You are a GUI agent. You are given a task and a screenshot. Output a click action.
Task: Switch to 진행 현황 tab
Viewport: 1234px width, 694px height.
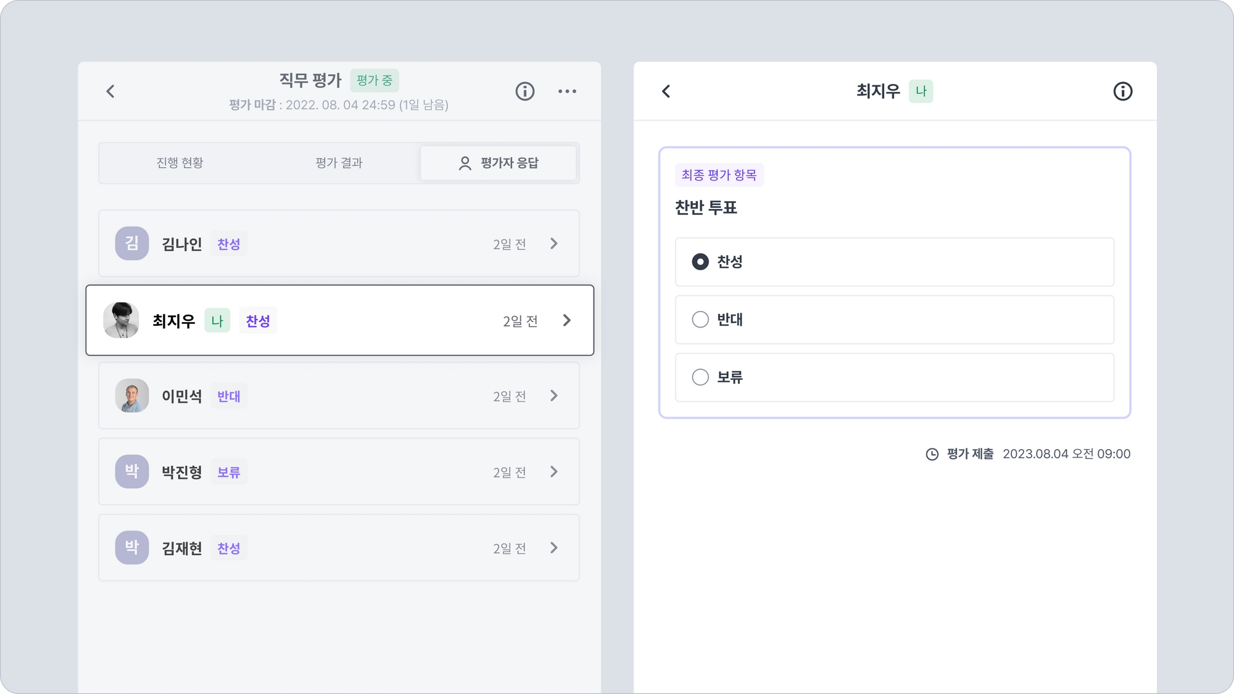(180, 163)
